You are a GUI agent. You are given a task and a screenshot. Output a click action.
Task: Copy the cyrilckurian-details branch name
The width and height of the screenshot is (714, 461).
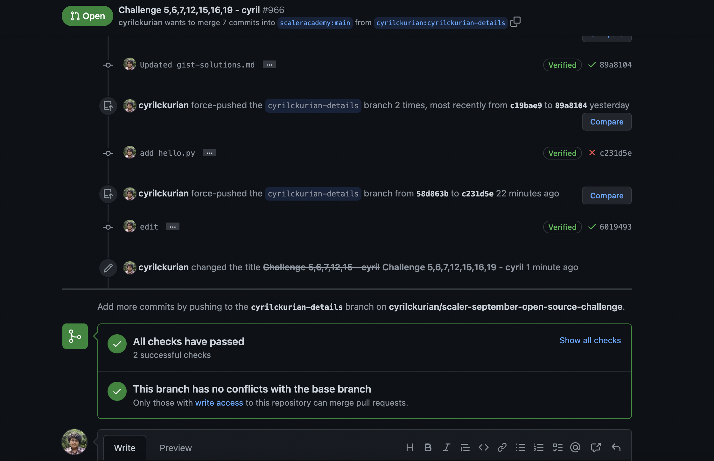pos(515,21)
